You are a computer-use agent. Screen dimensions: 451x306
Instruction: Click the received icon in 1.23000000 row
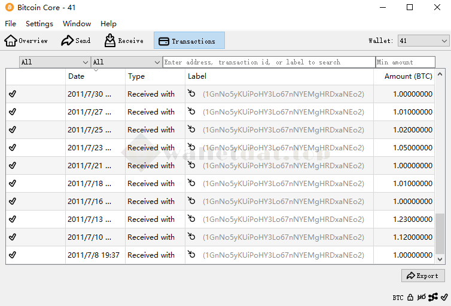pos(191,219)
